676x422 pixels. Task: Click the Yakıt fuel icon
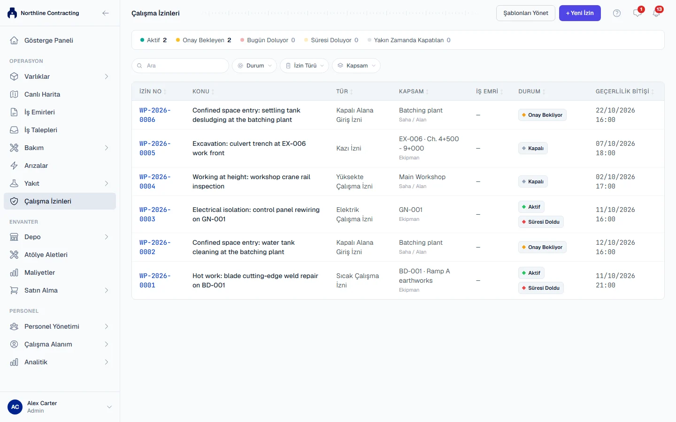coord(14,183)
